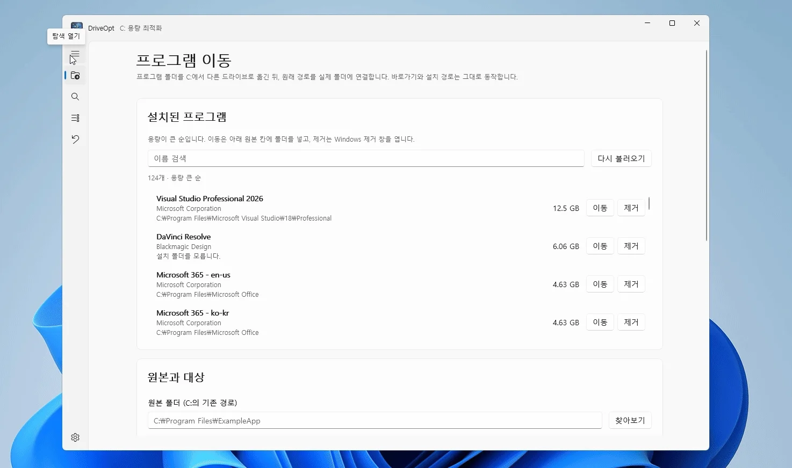Click the Blackmagic Design publisher text
792x468 pixels.
point(184,247)
